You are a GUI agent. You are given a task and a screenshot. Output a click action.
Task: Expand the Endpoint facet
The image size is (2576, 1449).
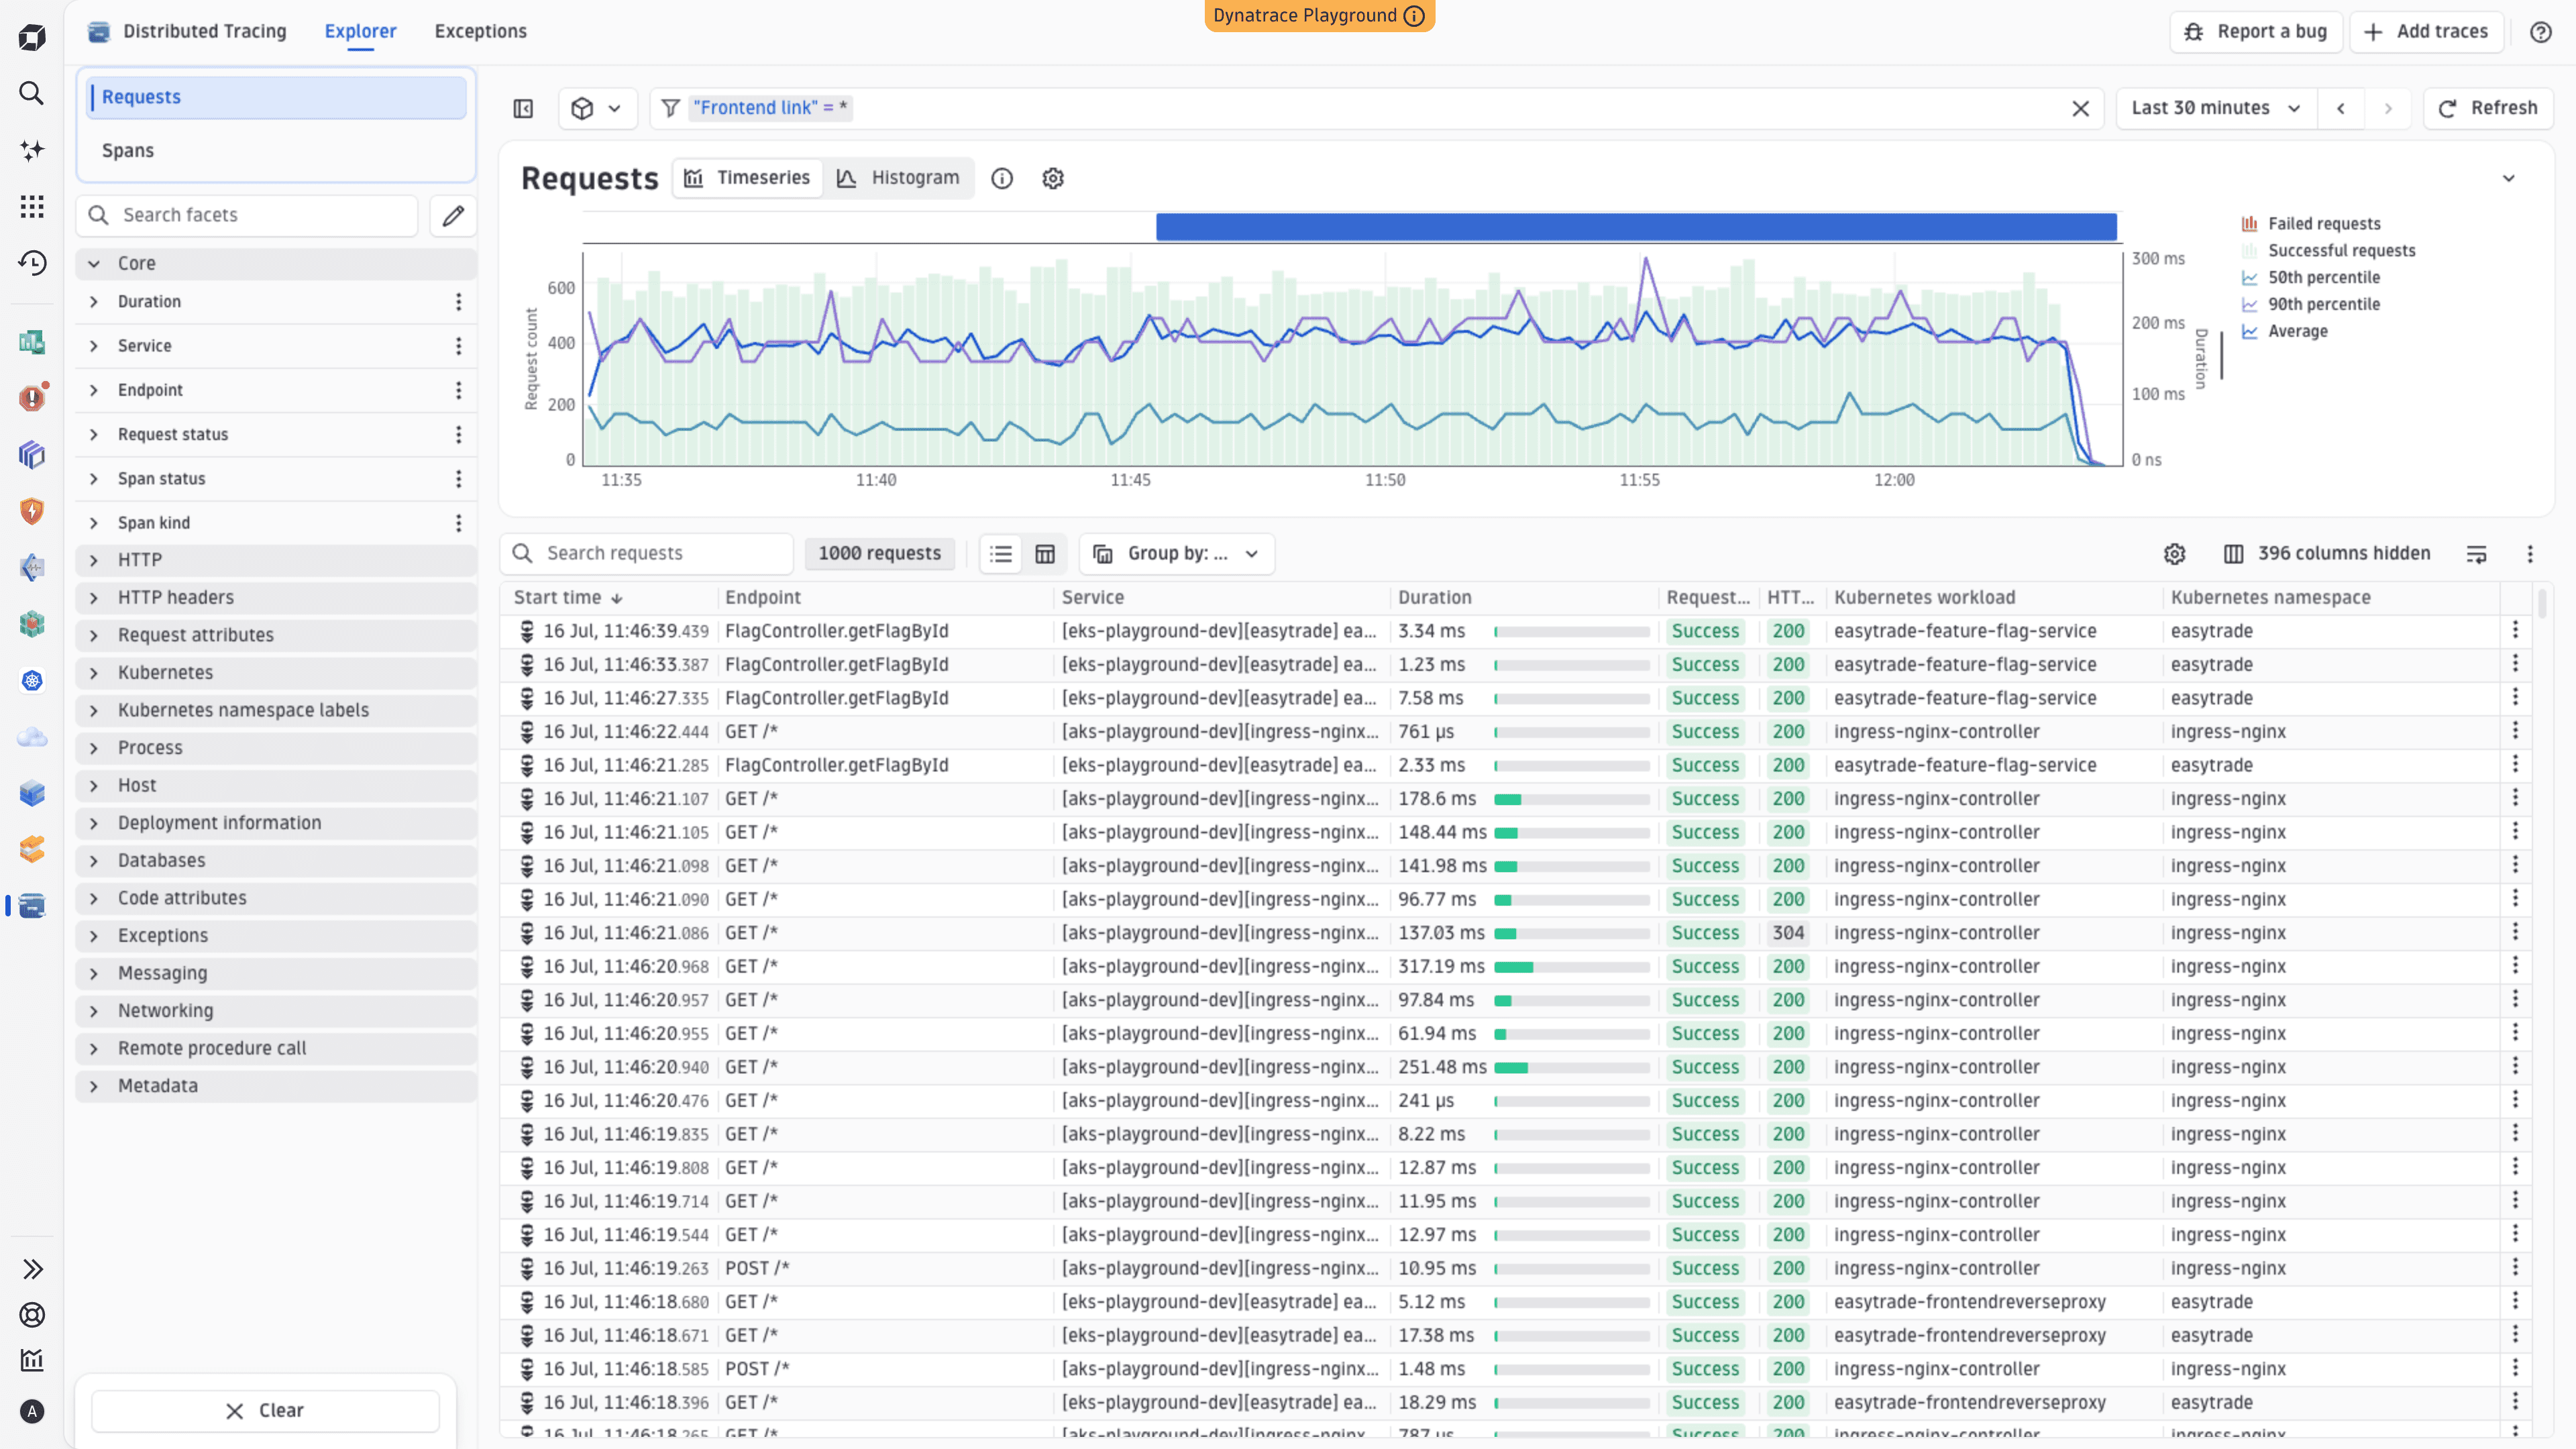[x=94, y=390]
